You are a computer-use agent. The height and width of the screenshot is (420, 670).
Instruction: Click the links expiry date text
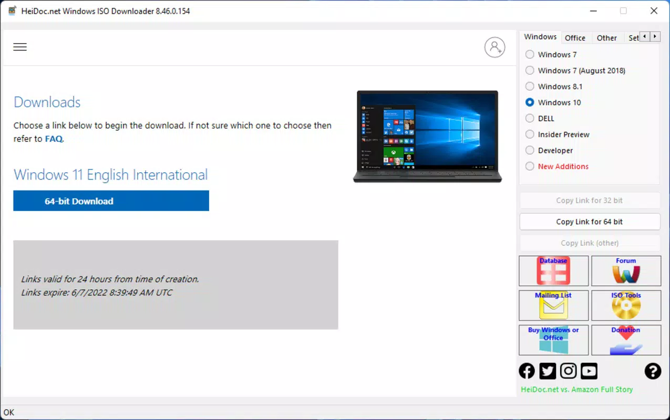coord(97,292)
